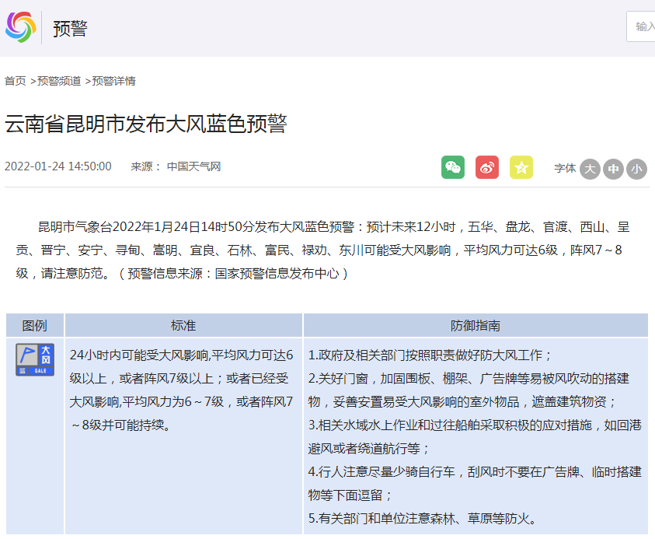The height and width of the screenshot is (539, 655).
Task: Click the 图例 table header
Action: click(x=34, y=324)
